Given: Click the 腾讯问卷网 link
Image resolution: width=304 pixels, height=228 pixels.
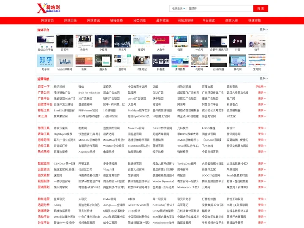Looking at the screenshot, I should click(x=233, y=134).
